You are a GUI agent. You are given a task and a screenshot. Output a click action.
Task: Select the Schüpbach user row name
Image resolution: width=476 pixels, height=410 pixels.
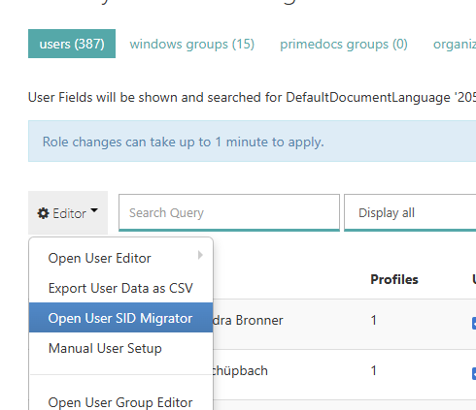pyautogui.click(x=240, y=370)
